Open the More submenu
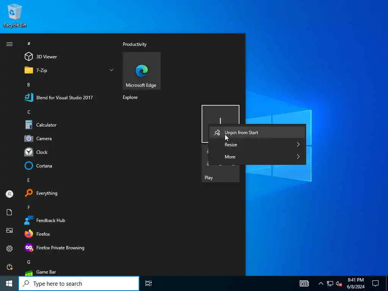388x291 pixels. point(257,156)
